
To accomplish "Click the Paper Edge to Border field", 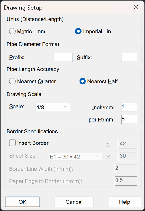I will 126,181.
